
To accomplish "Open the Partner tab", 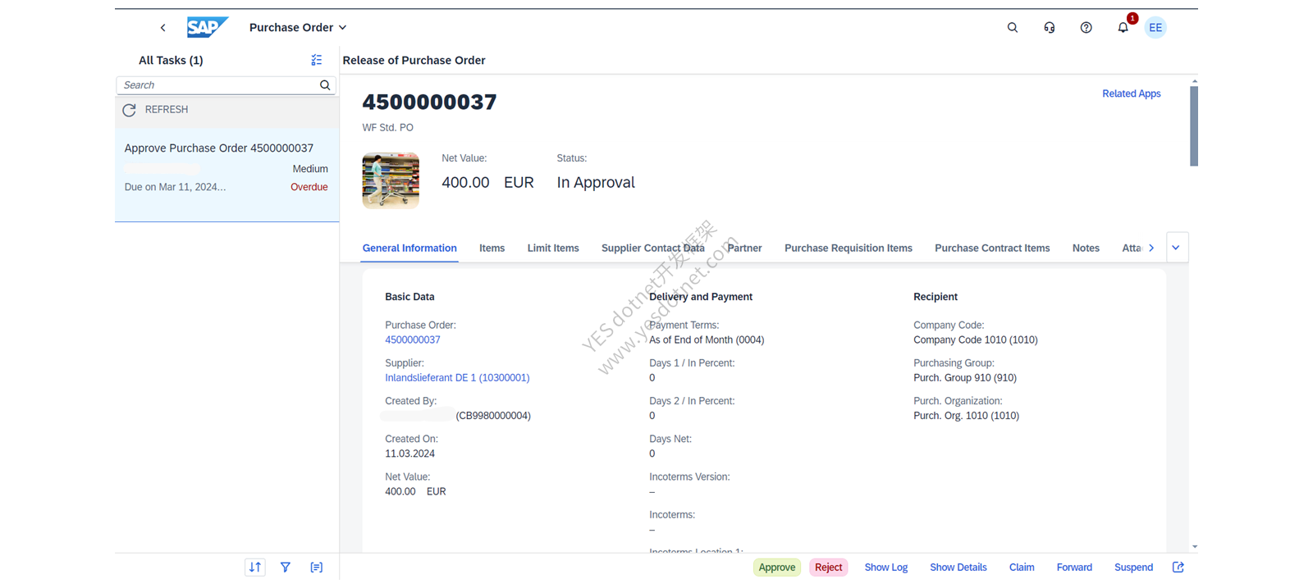I will pos(744,248).
